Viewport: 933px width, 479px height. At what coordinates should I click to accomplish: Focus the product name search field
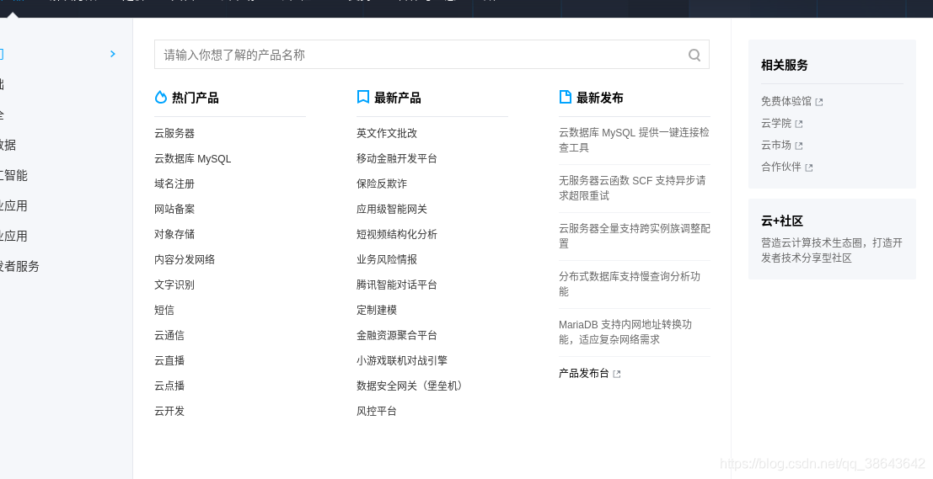coord(432,55)
